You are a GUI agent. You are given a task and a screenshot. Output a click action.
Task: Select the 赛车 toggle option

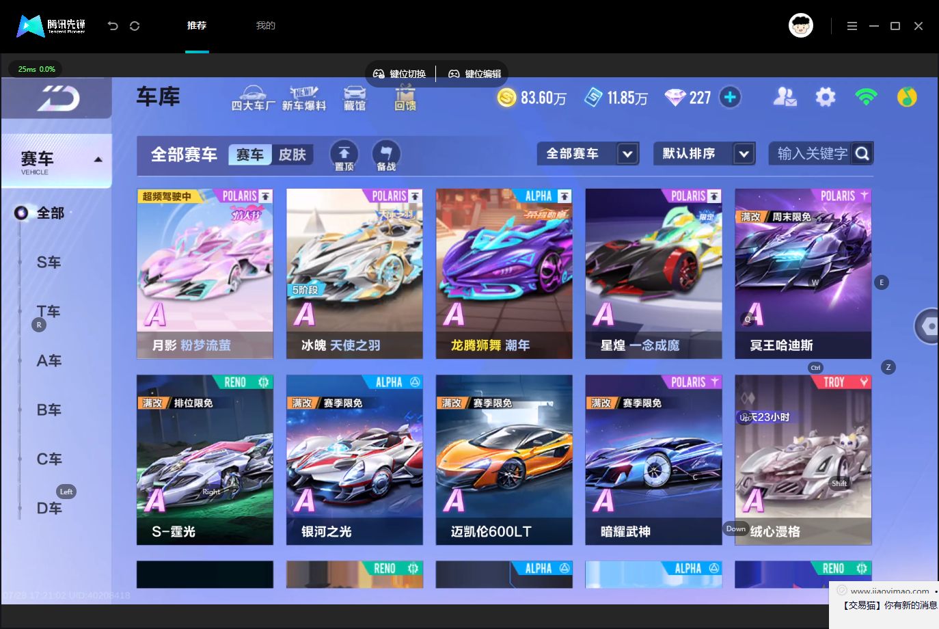pyautogui.click(x=250, y=155)
